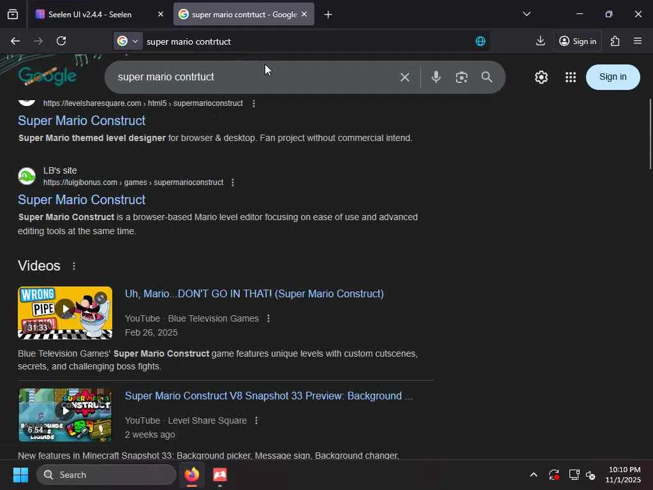The width and height of the screenshot is (653, 490).
Task: Open the browser extensions menu
Action: (x=615, y=41)
